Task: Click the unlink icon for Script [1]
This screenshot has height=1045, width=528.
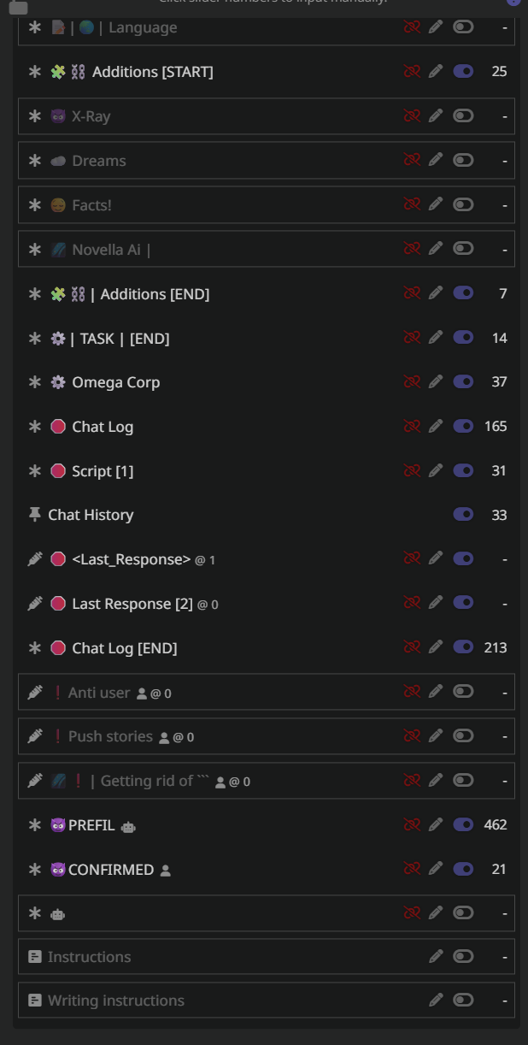Action: click(412, 471)
